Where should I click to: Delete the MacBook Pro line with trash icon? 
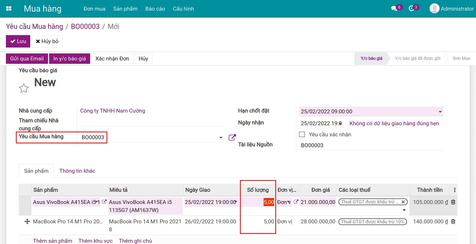[453, 222]
